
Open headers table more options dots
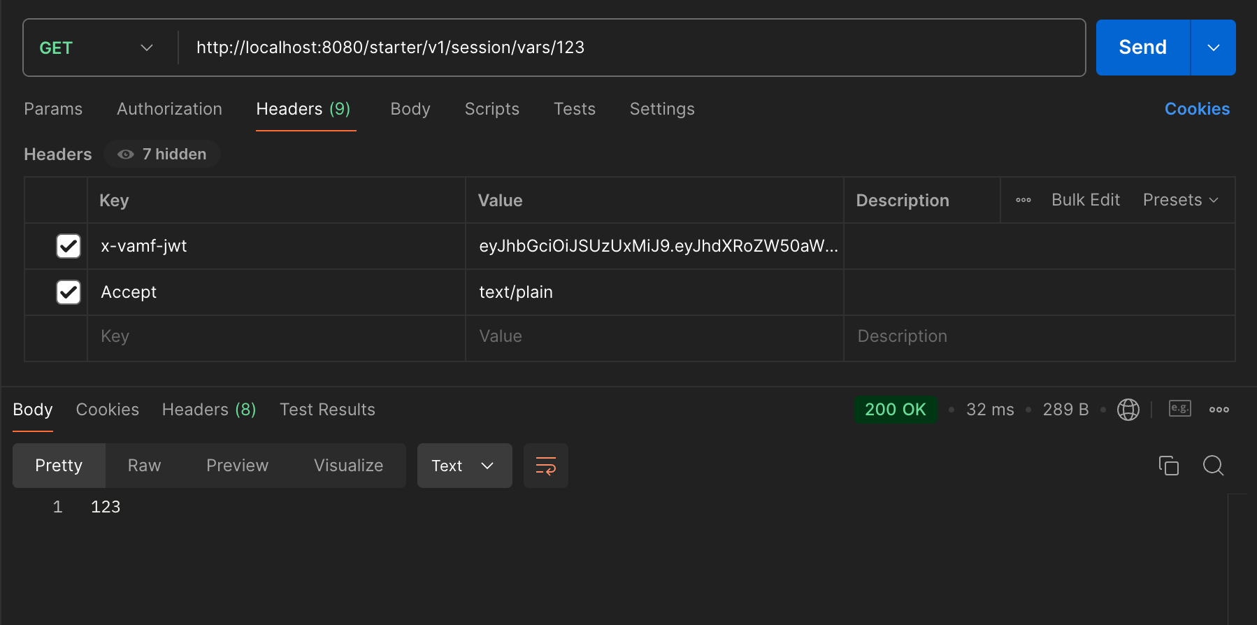1023,200
